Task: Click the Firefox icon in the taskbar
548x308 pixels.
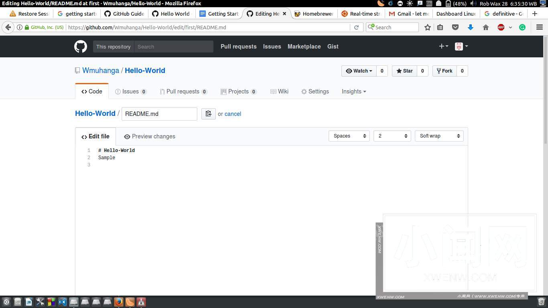Action: pyautogui.click(x=119, y=302)
